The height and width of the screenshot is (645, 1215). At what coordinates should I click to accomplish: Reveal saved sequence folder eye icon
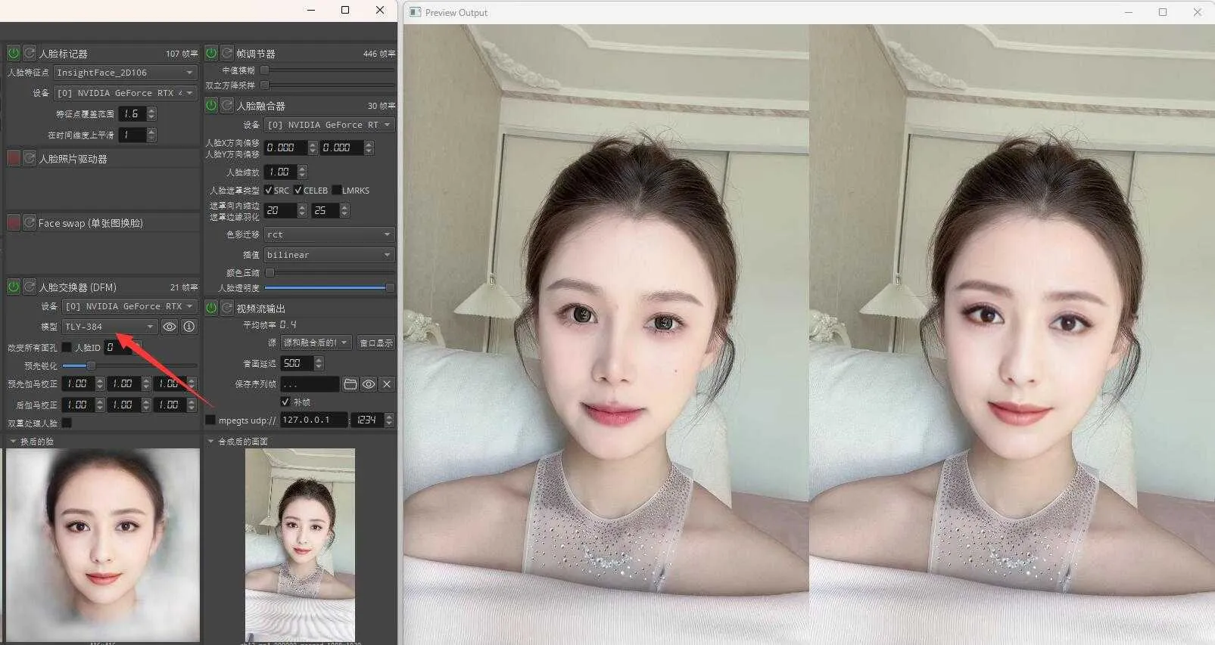(369, 384)
